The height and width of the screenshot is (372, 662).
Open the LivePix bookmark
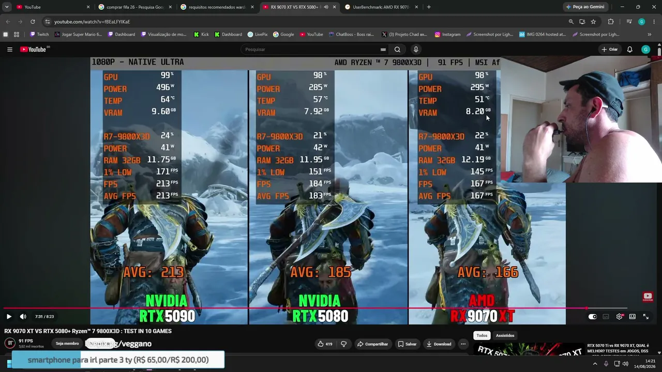(258, 35)
